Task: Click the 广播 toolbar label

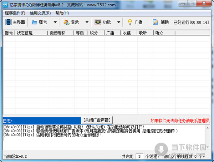Action: point(138,22)
